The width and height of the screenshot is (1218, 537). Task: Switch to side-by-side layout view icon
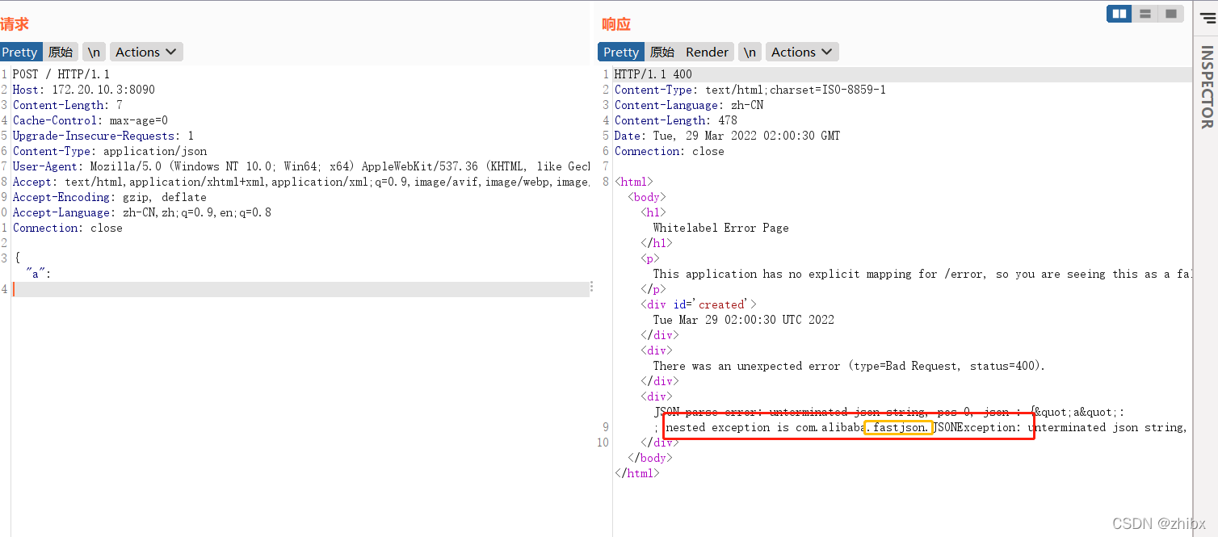1119,14
